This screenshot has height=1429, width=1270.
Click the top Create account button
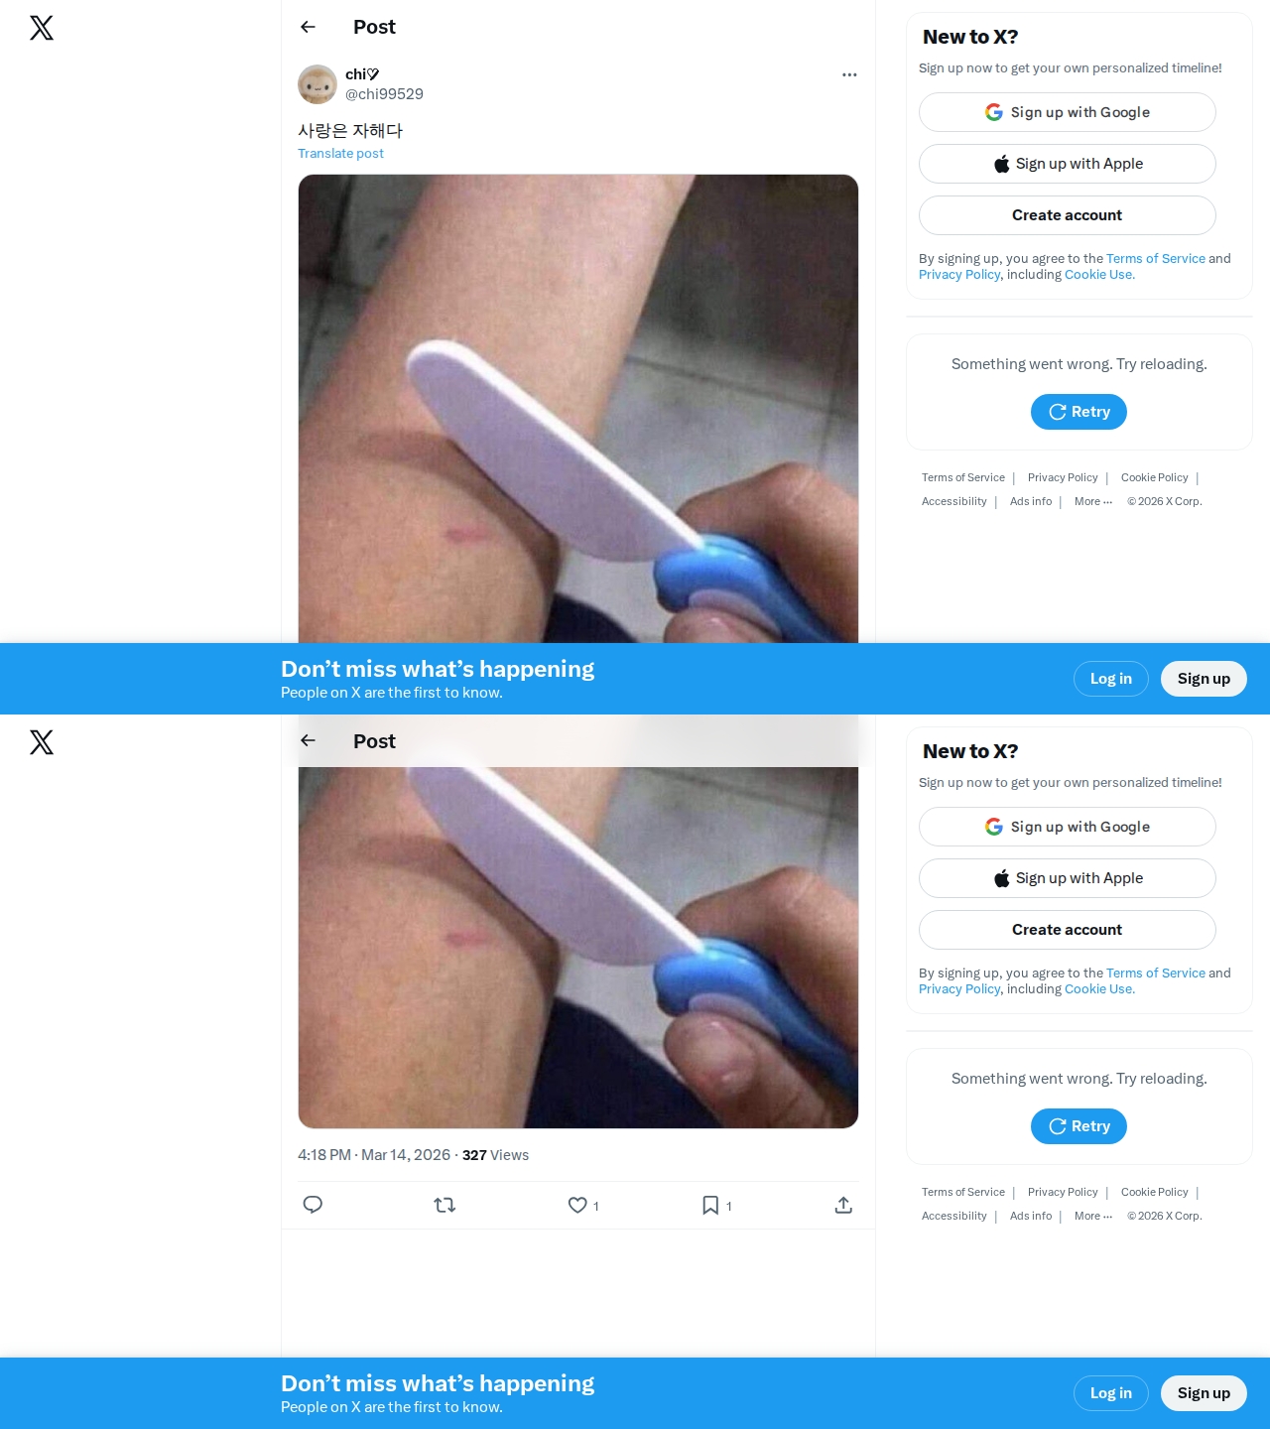point(1068,215)
